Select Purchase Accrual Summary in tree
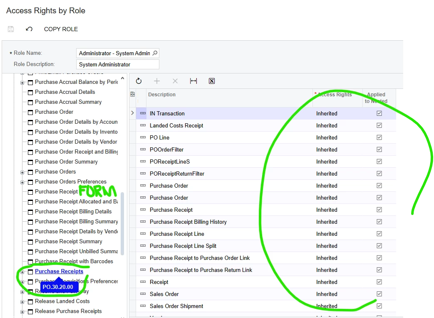This screenshot has height=318, width=434. [68, 102]
